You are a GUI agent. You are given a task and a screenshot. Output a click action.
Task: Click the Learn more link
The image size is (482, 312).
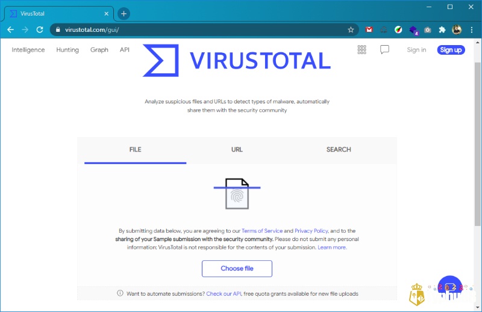[x=332, y=247]
